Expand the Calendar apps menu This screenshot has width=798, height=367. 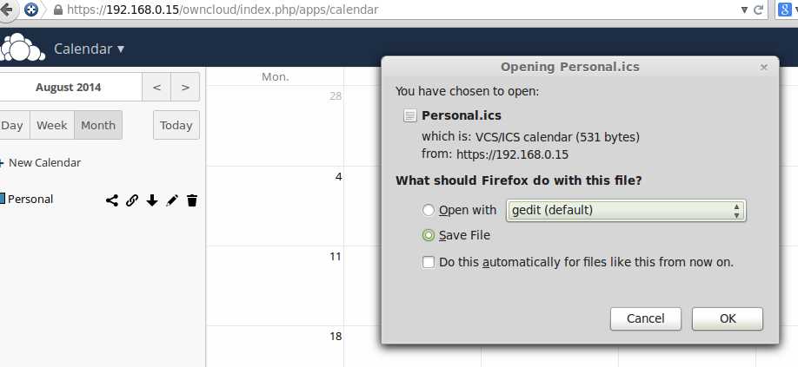coord(89,49)
